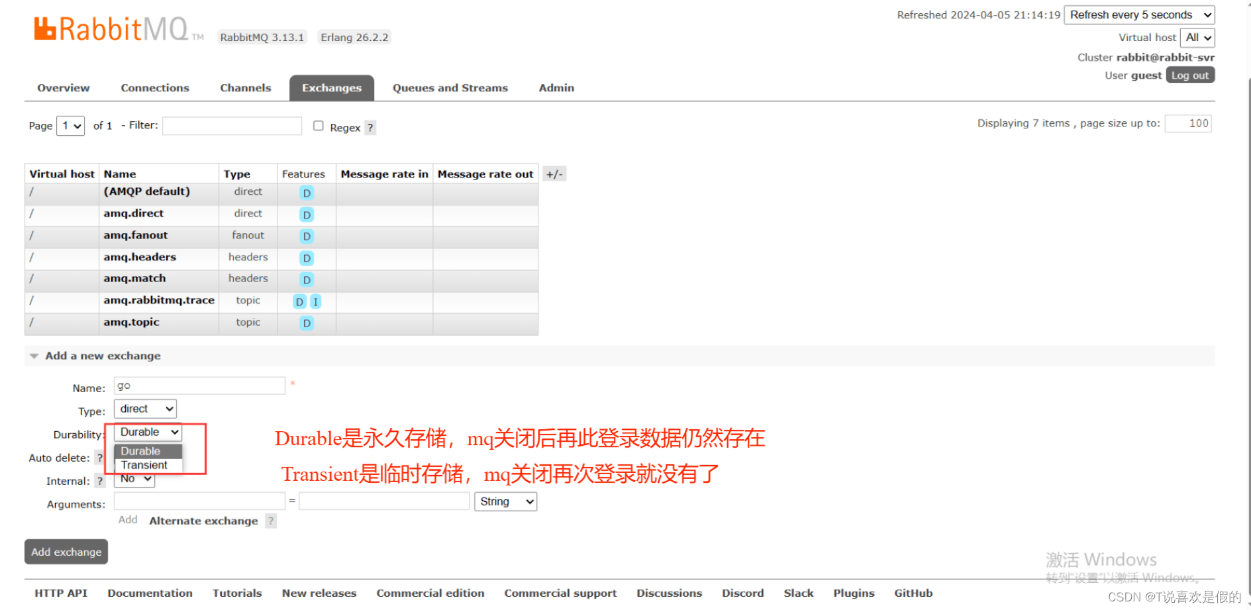Sort table by the Name column header
This screenshot has width=1251, height=610.
tap(120, 174)
